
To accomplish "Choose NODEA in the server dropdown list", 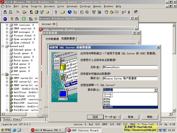I will (x=130, y=99).
